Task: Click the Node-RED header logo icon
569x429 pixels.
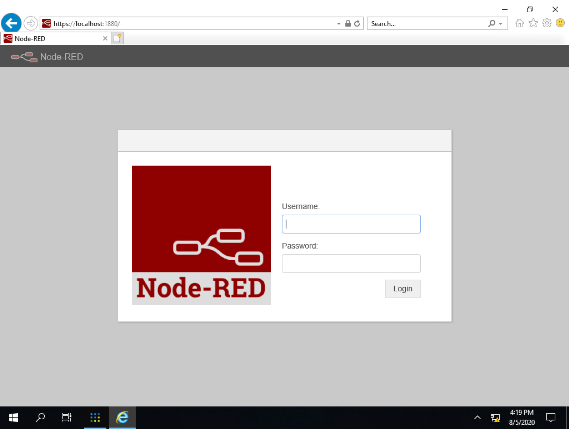Action: click(x=24, y=57)
